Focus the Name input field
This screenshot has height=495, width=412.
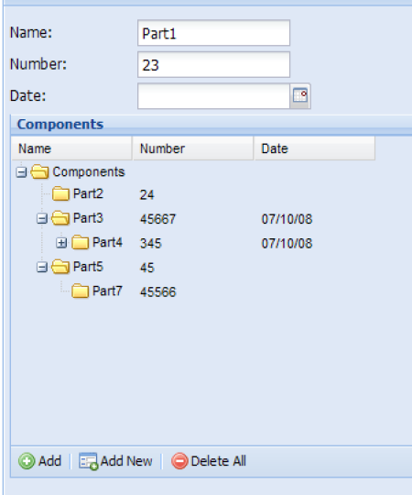click(x=213, y=33)
